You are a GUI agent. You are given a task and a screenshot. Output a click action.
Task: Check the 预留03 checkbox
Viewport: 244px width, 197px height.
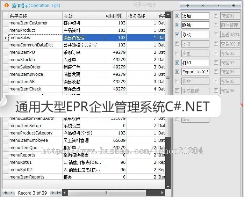(x=216, y=63)
